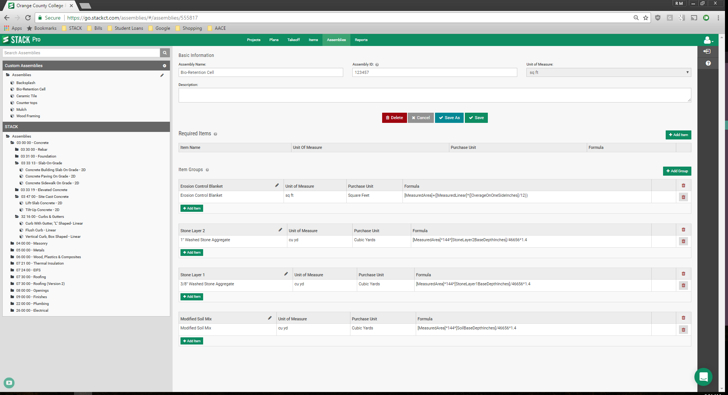The image size is (728, 395).
Task: Edit Stone Layer 2 group name pencil
Action: [280, 230]
